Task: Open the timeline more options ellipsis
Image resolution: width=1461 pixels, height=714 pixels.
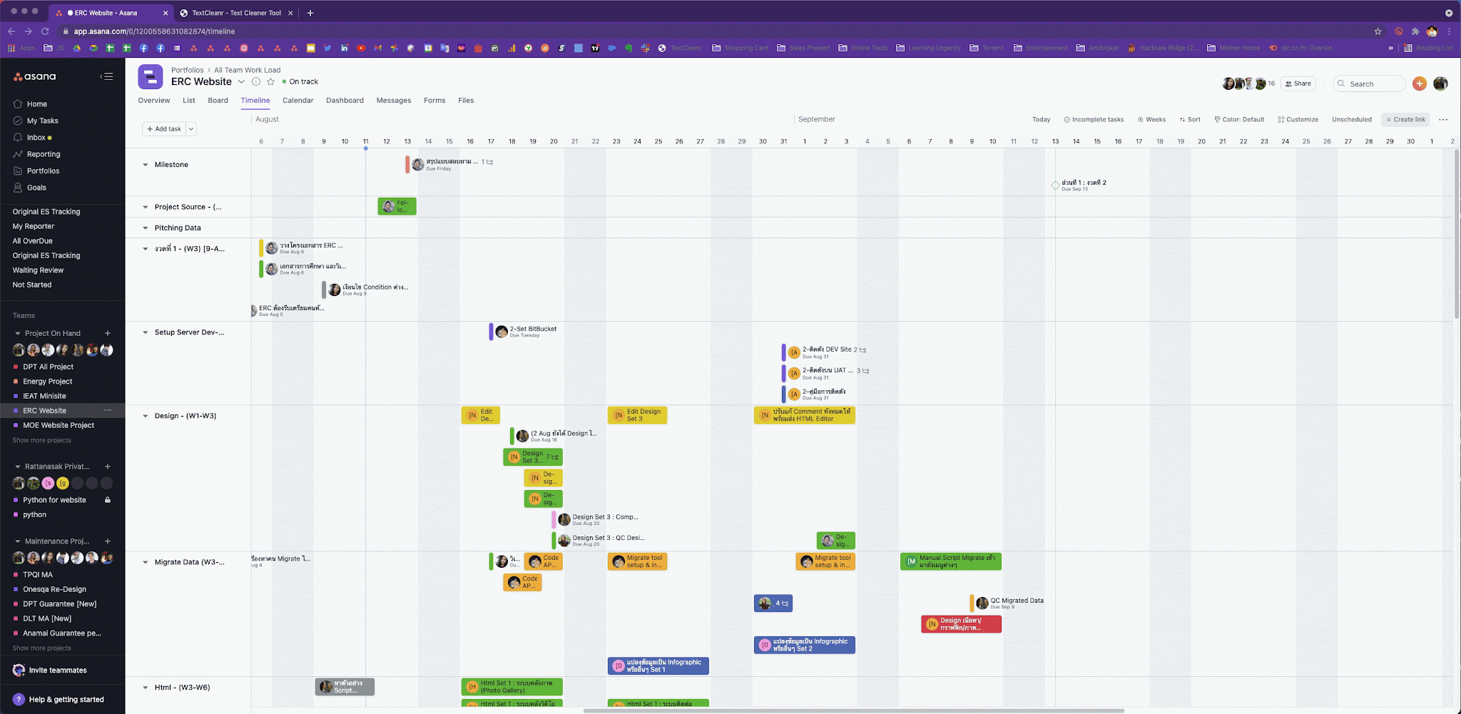Action: [1443, 120]
